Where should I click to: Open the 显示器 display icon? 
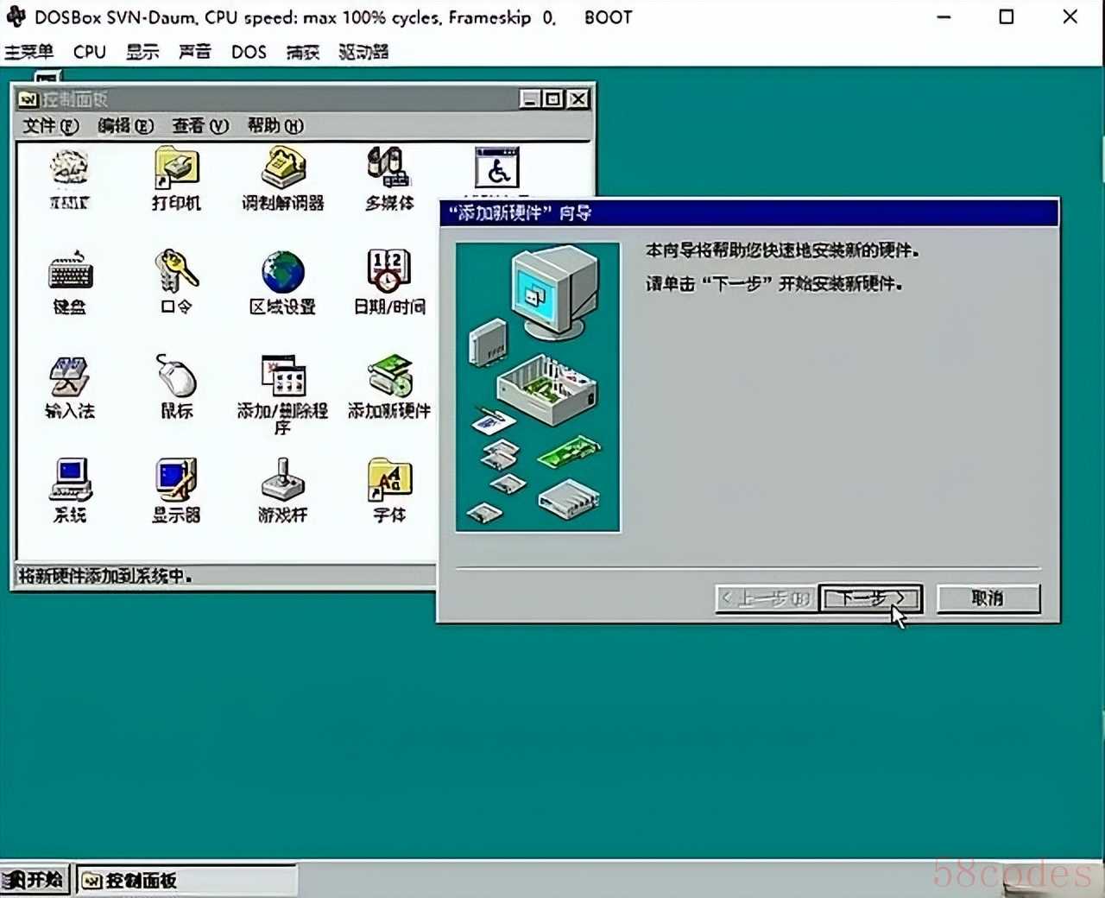(177, 490)
